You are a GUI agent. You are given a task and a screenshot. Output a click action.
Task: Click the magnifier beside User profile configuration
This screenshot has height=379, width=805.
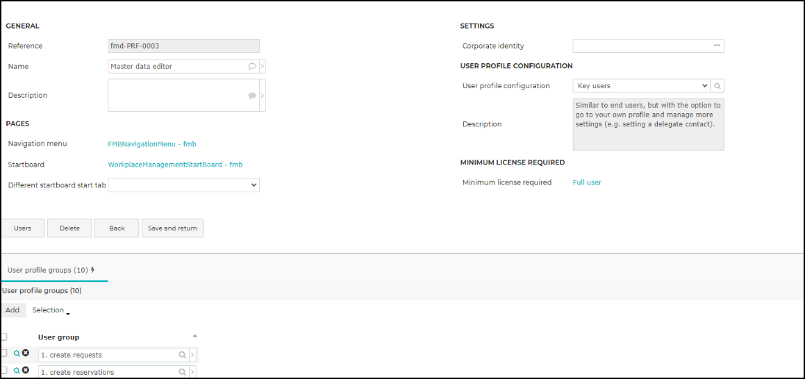[x=717, y=85]
